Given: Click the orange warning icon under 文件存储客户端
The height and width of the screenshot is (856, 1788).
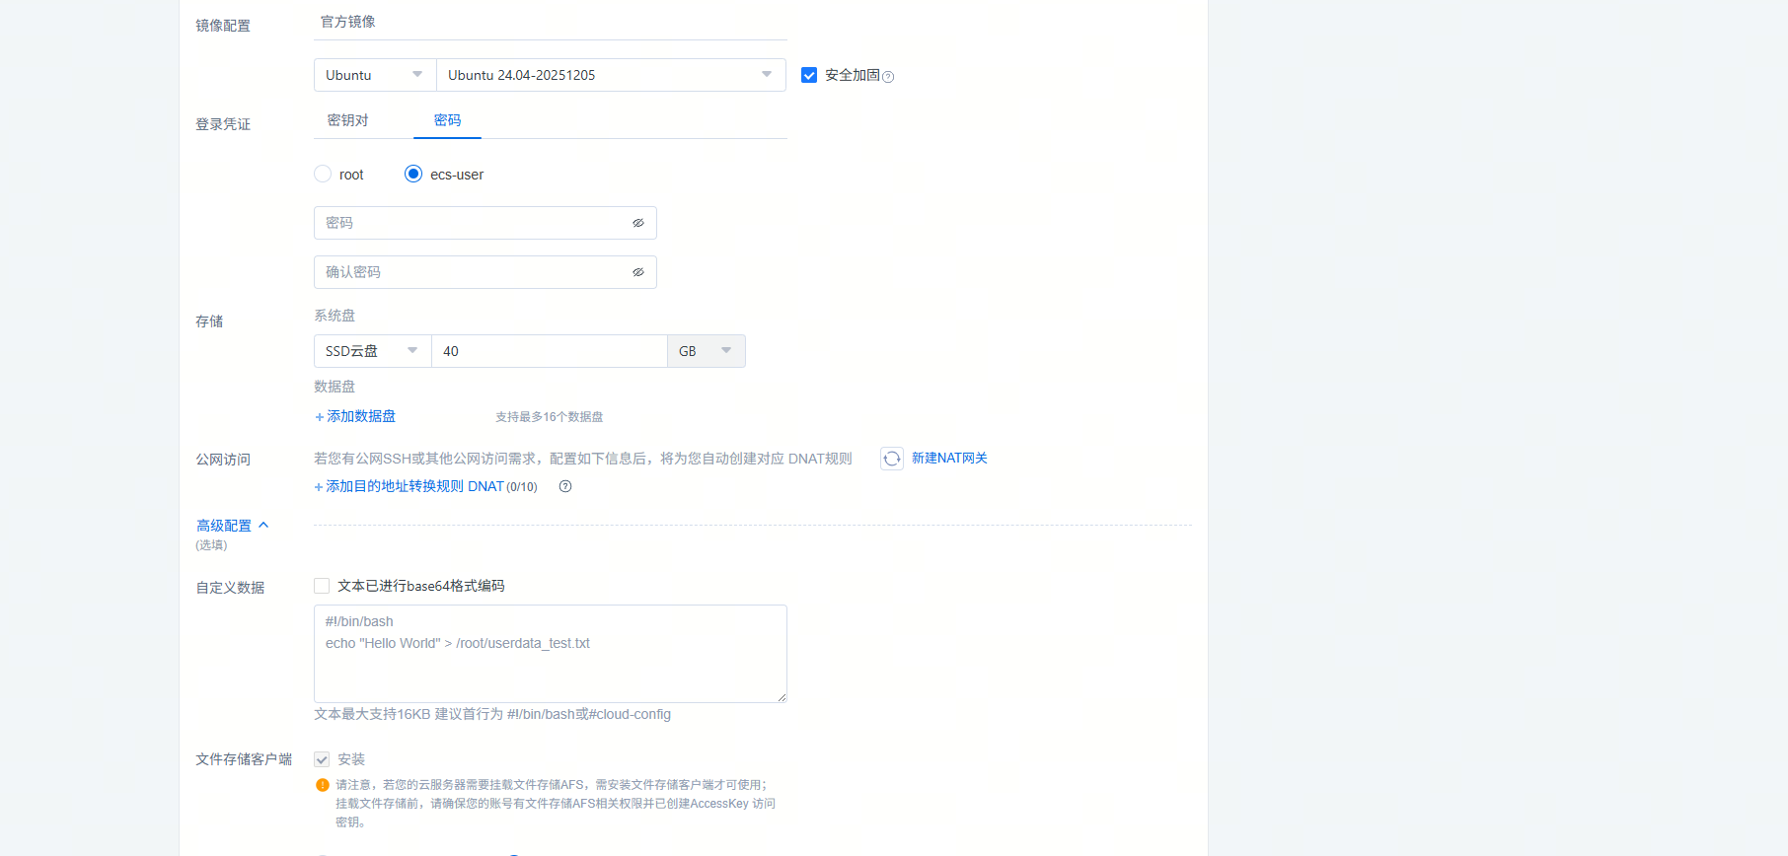Looking at the screenshot, I should tap(323, 785).
